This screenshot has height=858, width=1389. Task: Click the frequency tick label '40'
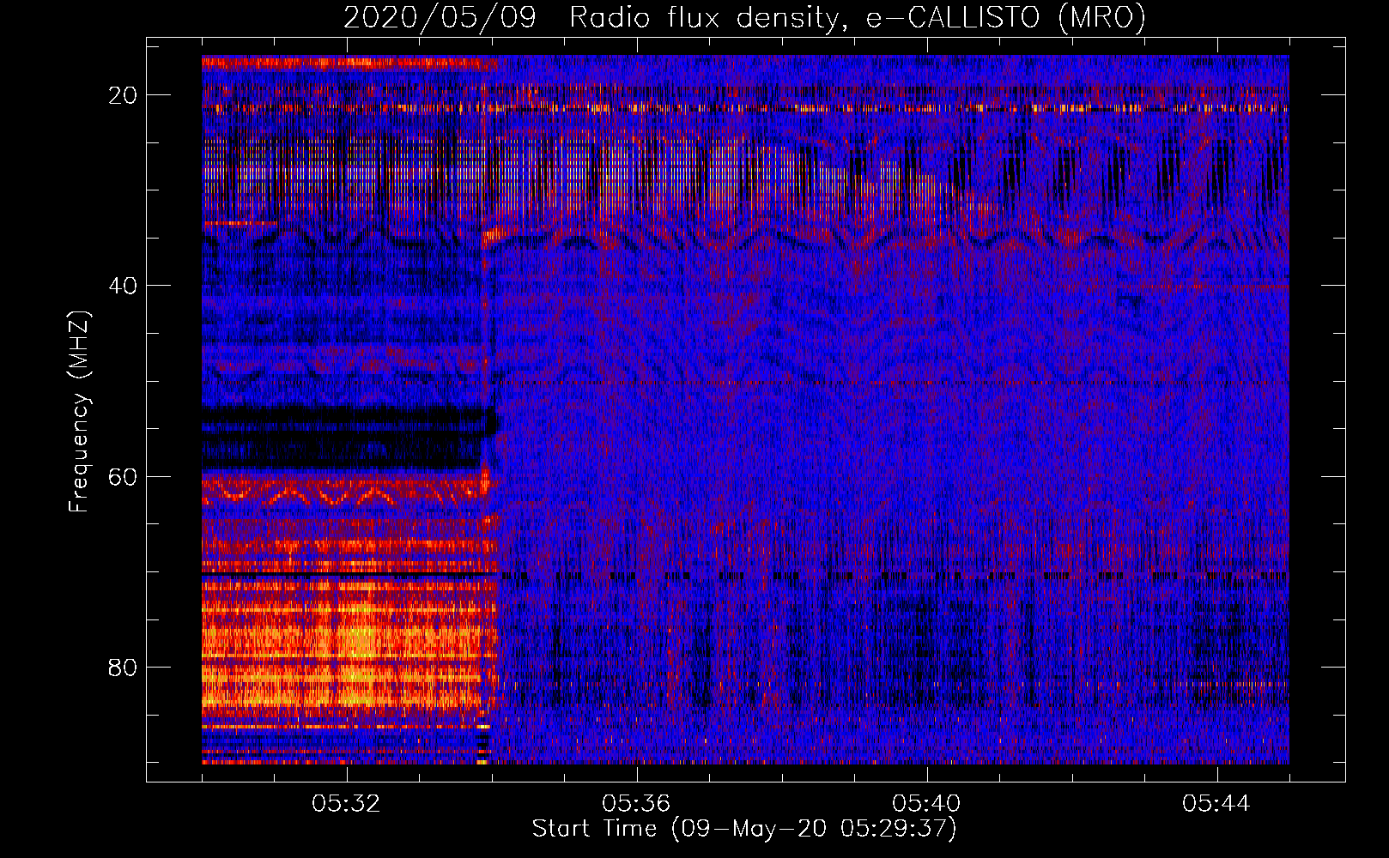point(123,286)
